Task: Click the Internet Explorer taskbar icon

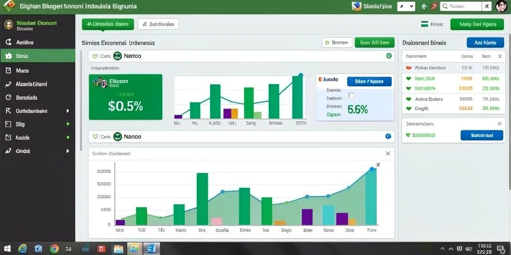Action: (x=22, y=249)
